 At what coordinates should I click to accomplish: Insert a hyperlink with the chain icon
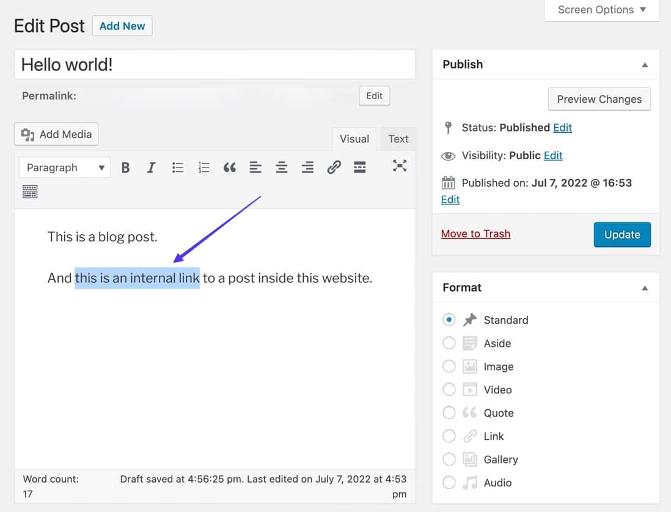click(334, 166)
